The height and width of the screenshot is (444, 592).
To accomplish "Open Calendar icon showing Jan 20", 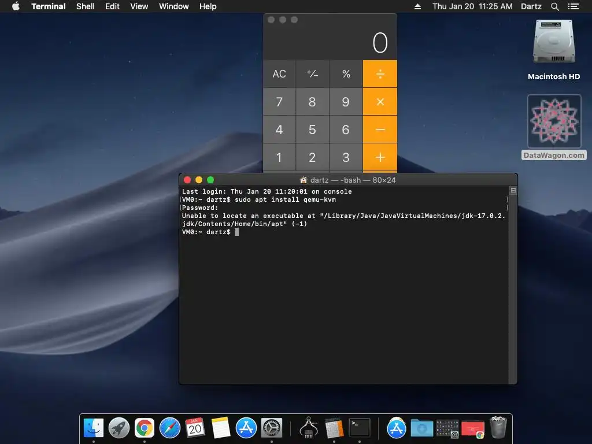I will (x=195, y=428).
